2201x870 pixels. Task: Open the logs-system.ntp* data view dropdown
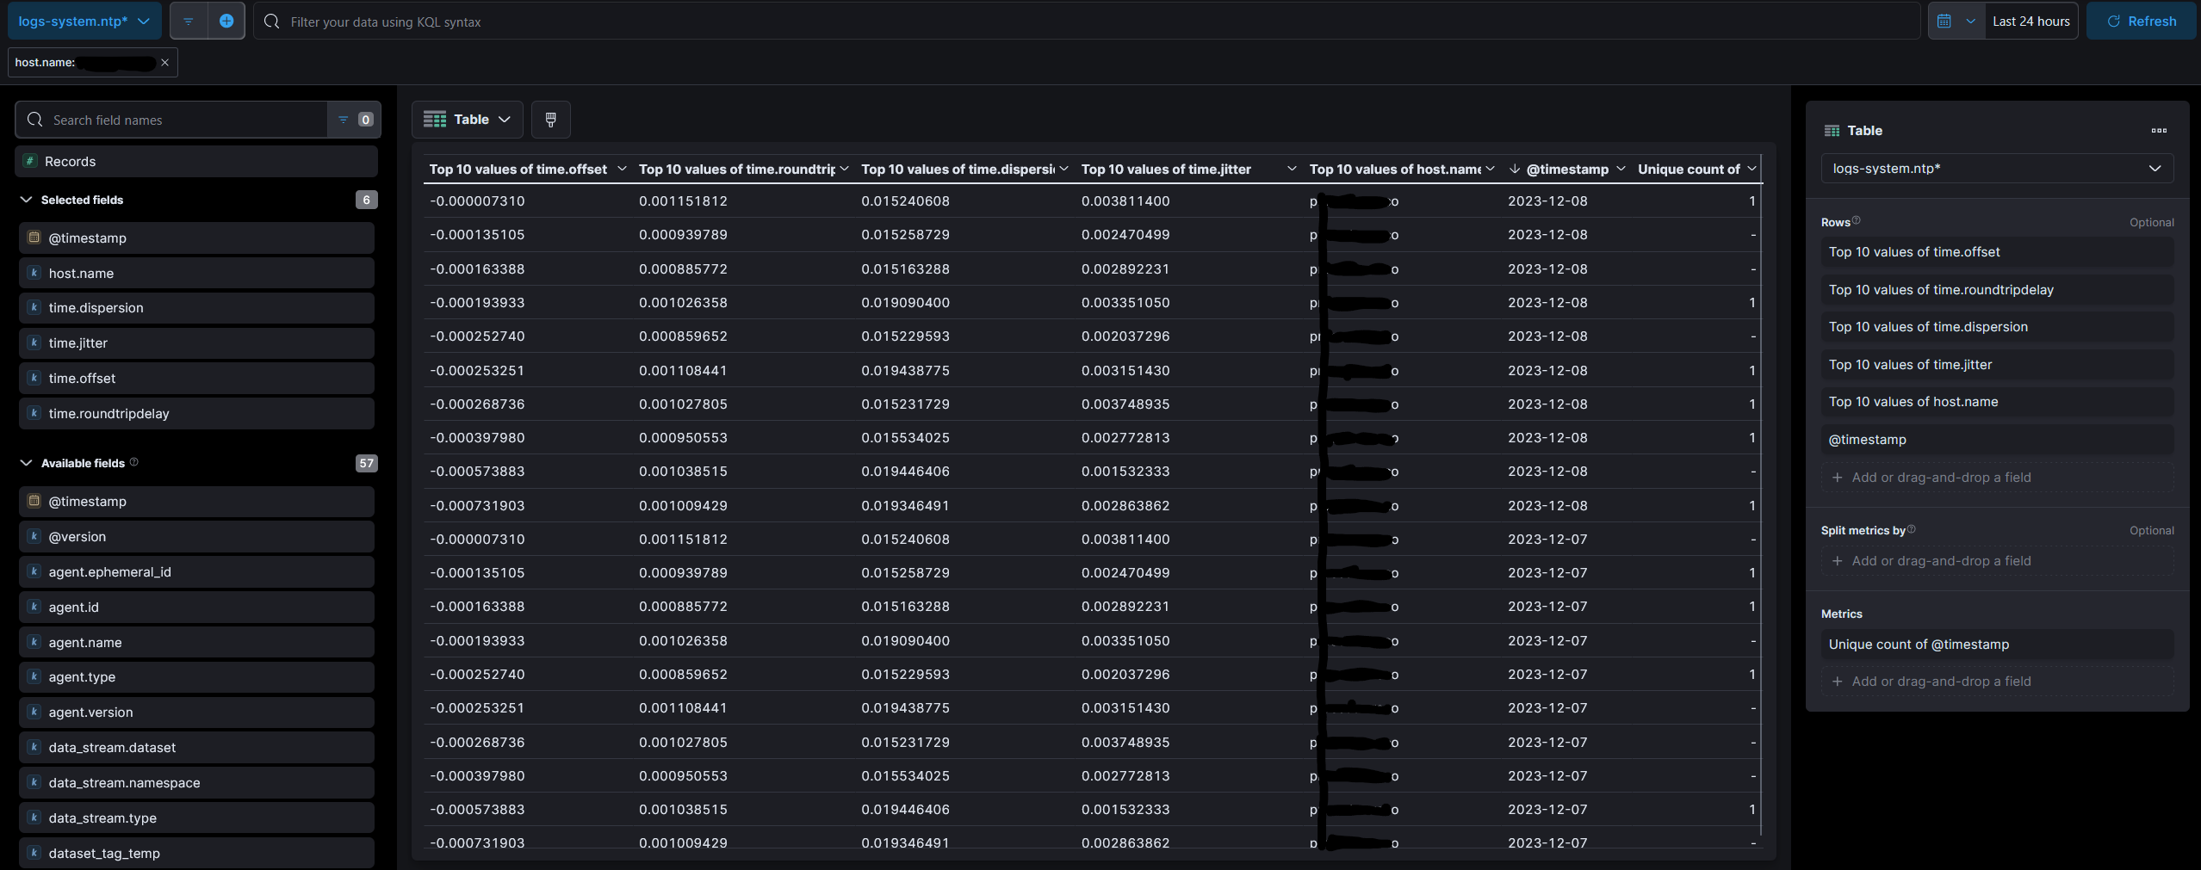[x=84, y=22]
